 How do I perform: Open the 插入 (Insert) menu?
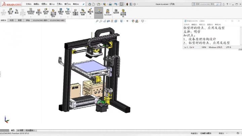click(52, 4)
